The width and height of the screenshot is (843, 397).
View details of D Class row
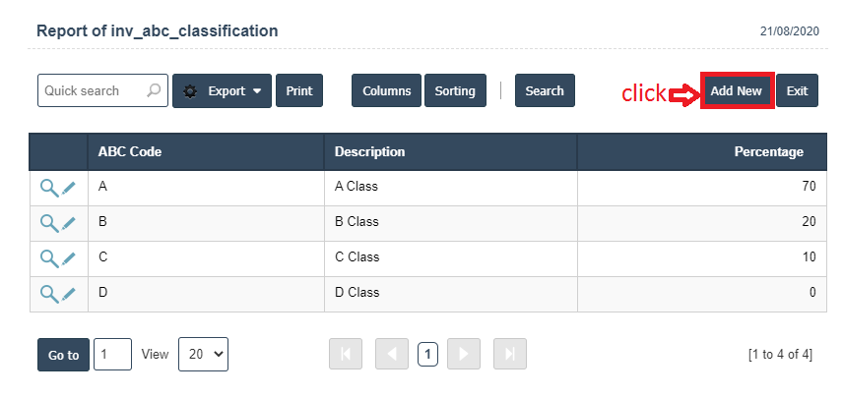pos(48,294)
